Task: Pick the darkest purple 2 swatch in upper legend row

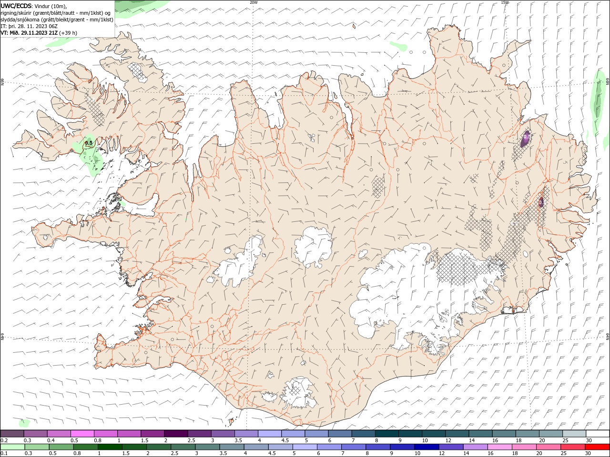Action: [176, 434]
